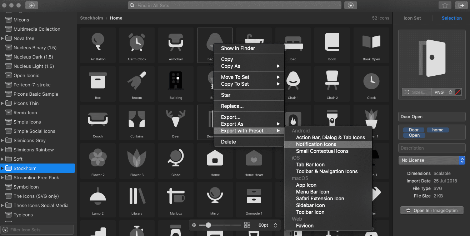Select the Curtains icon
470x236 pixels.
pos(137,122)
